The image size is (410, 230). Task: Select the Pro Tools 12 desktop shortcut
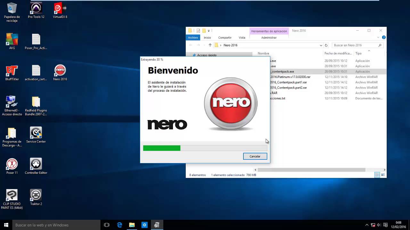36,11
